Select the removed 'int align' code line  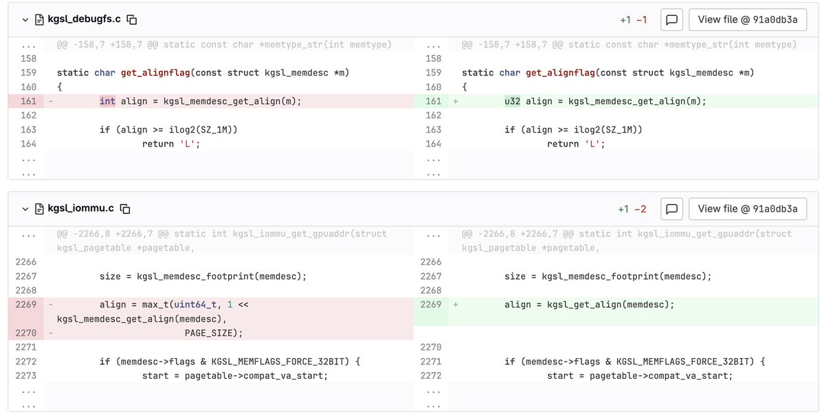pyautogui.click(x=229, y=102)
